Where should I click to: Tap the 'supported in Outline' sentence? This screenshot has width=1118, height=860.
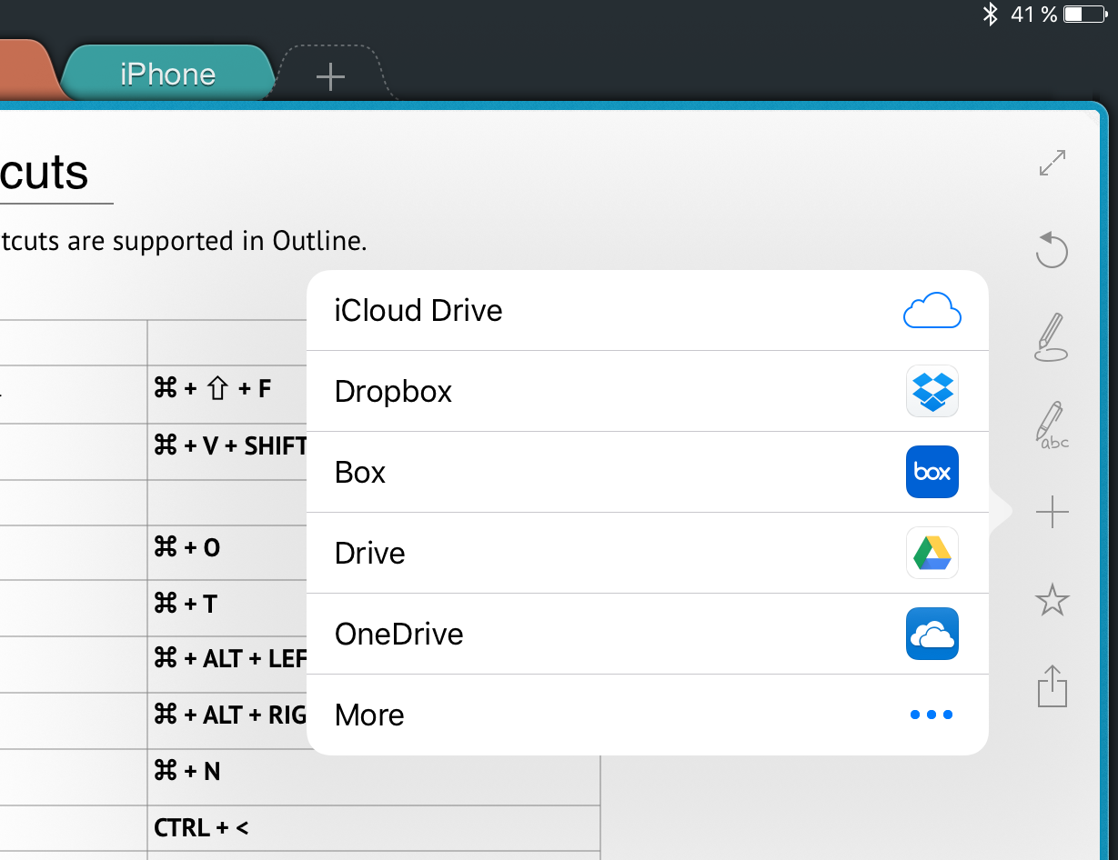point(183,241)
